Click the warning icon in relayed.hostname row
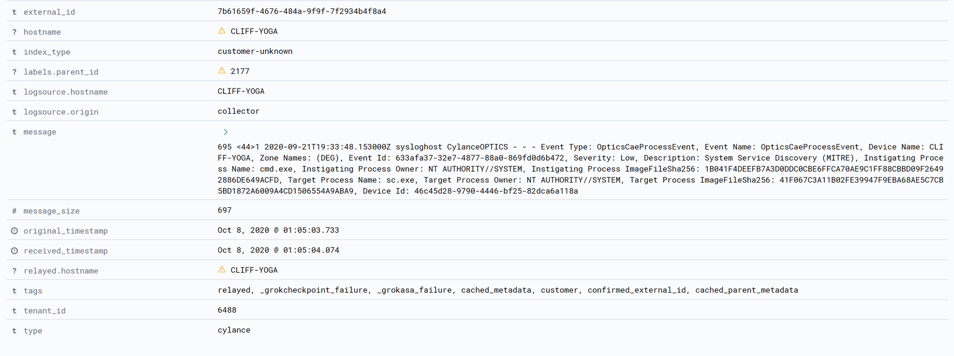 [222, 269]
